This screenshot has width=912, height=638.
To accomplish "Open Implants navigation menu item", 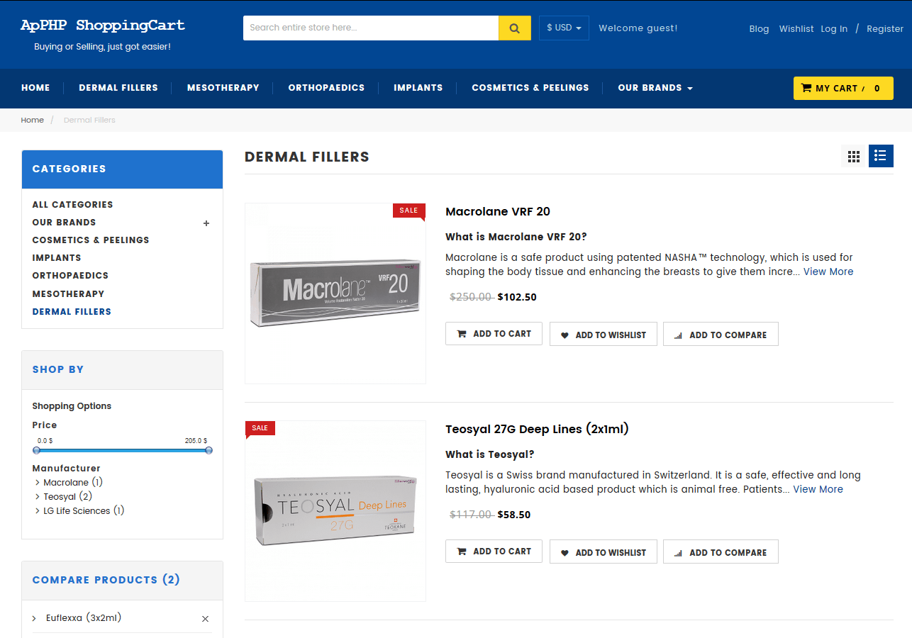I will pos(418,88).
